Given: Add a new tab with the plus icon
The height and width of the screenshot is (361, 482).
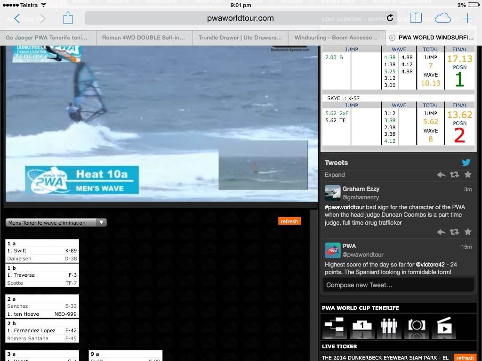Looking at the screenshot, I should [x=467, y=18].
